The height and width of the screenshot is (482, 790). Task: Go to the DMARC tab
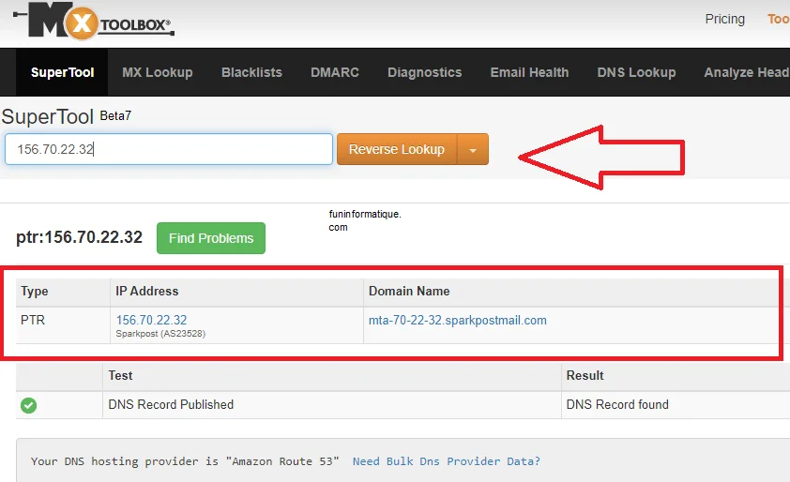(x=335, y=72)
